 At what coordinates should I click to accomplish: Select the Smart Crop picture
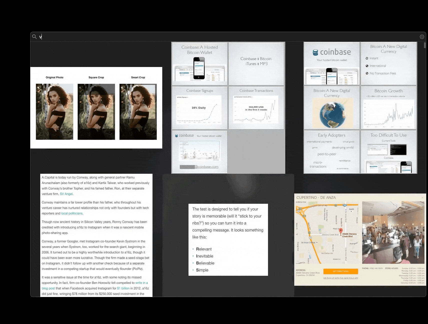138,111
